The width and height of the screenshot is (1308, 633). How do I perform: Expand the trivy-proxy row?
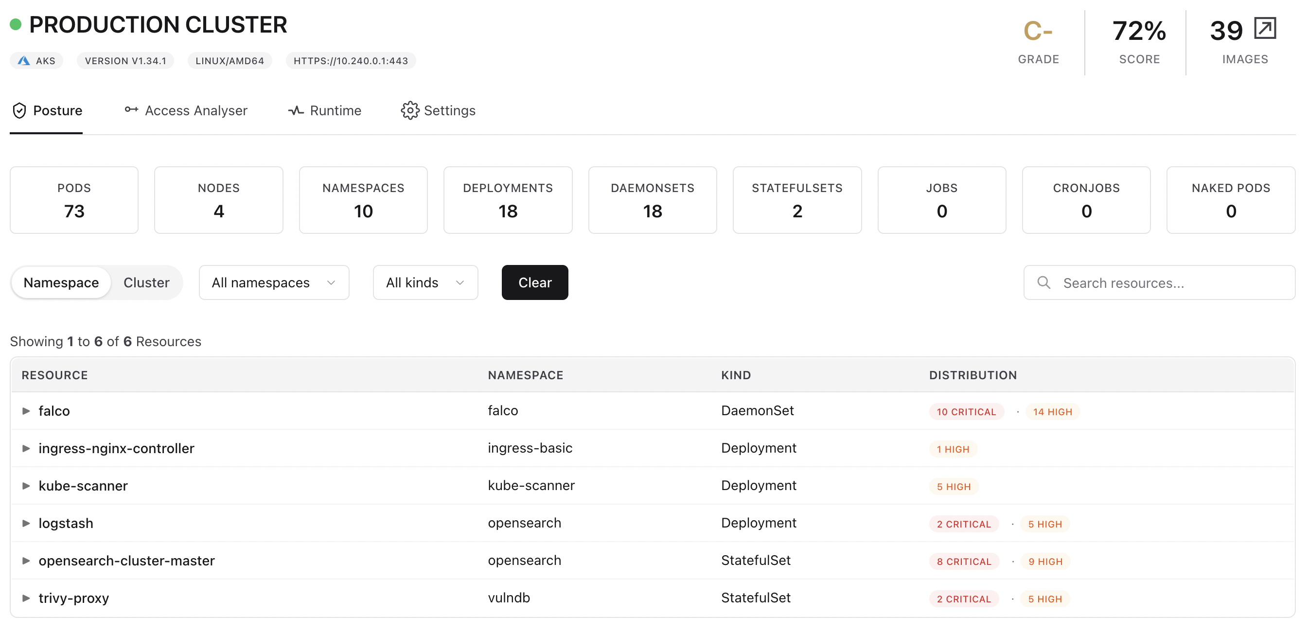tap(26, 598)
